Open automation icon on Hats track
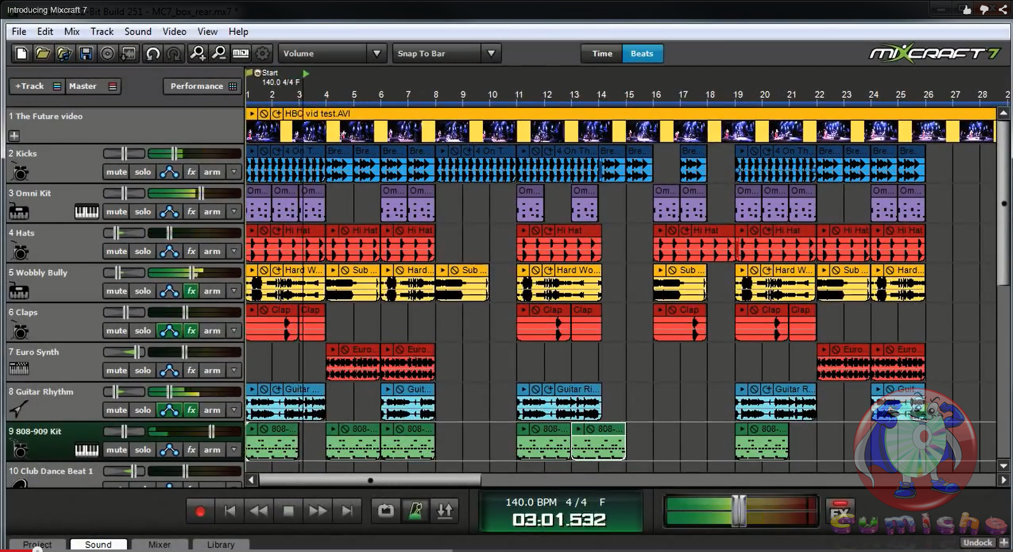This screenshot has width=1013, height=552. pyautogui.click(x=169, y=252)
